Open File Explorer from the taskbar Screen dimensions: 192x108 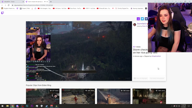7,106
